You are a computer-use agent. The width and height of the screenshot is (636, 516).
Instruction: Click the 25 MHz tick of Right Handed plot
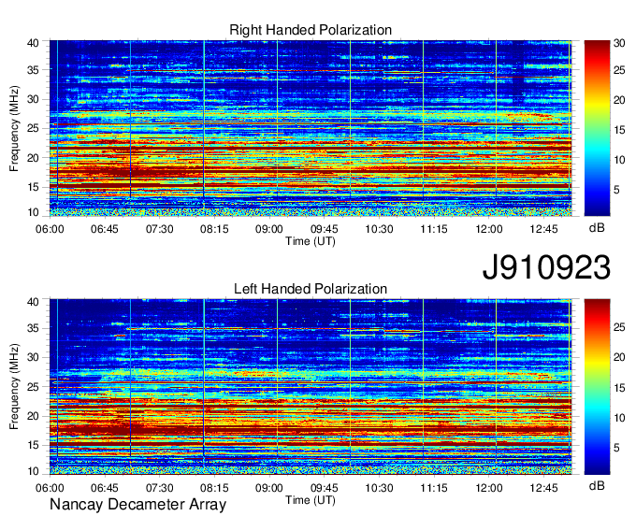pos(33,128)
